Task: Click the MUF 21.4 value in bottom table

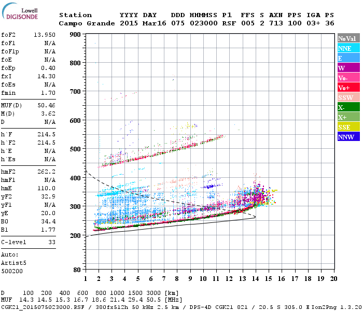Action: (x=117, y=300)
